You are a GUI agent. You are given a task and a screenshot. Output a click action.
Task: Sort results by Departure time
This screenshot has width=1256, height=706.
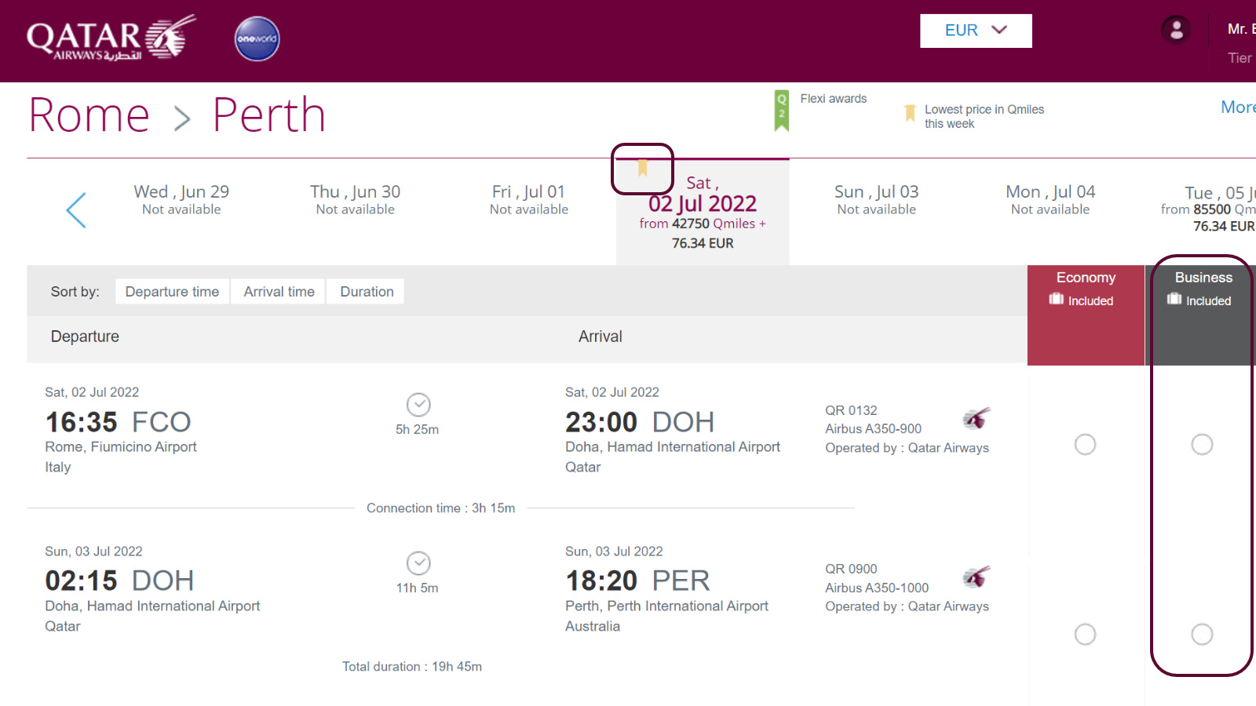coord(172,292)
